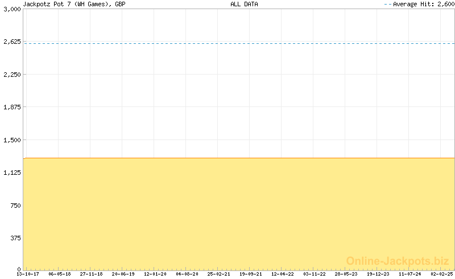This screenshot has height=279, width=455.
Task: Select the 'Average Hit: 2,600' legend entry
Action: coord(419,4)
